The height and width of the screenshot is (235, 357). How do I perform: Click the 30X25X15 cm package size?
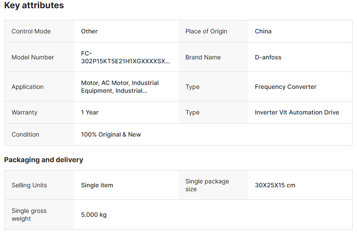point(275,185)
